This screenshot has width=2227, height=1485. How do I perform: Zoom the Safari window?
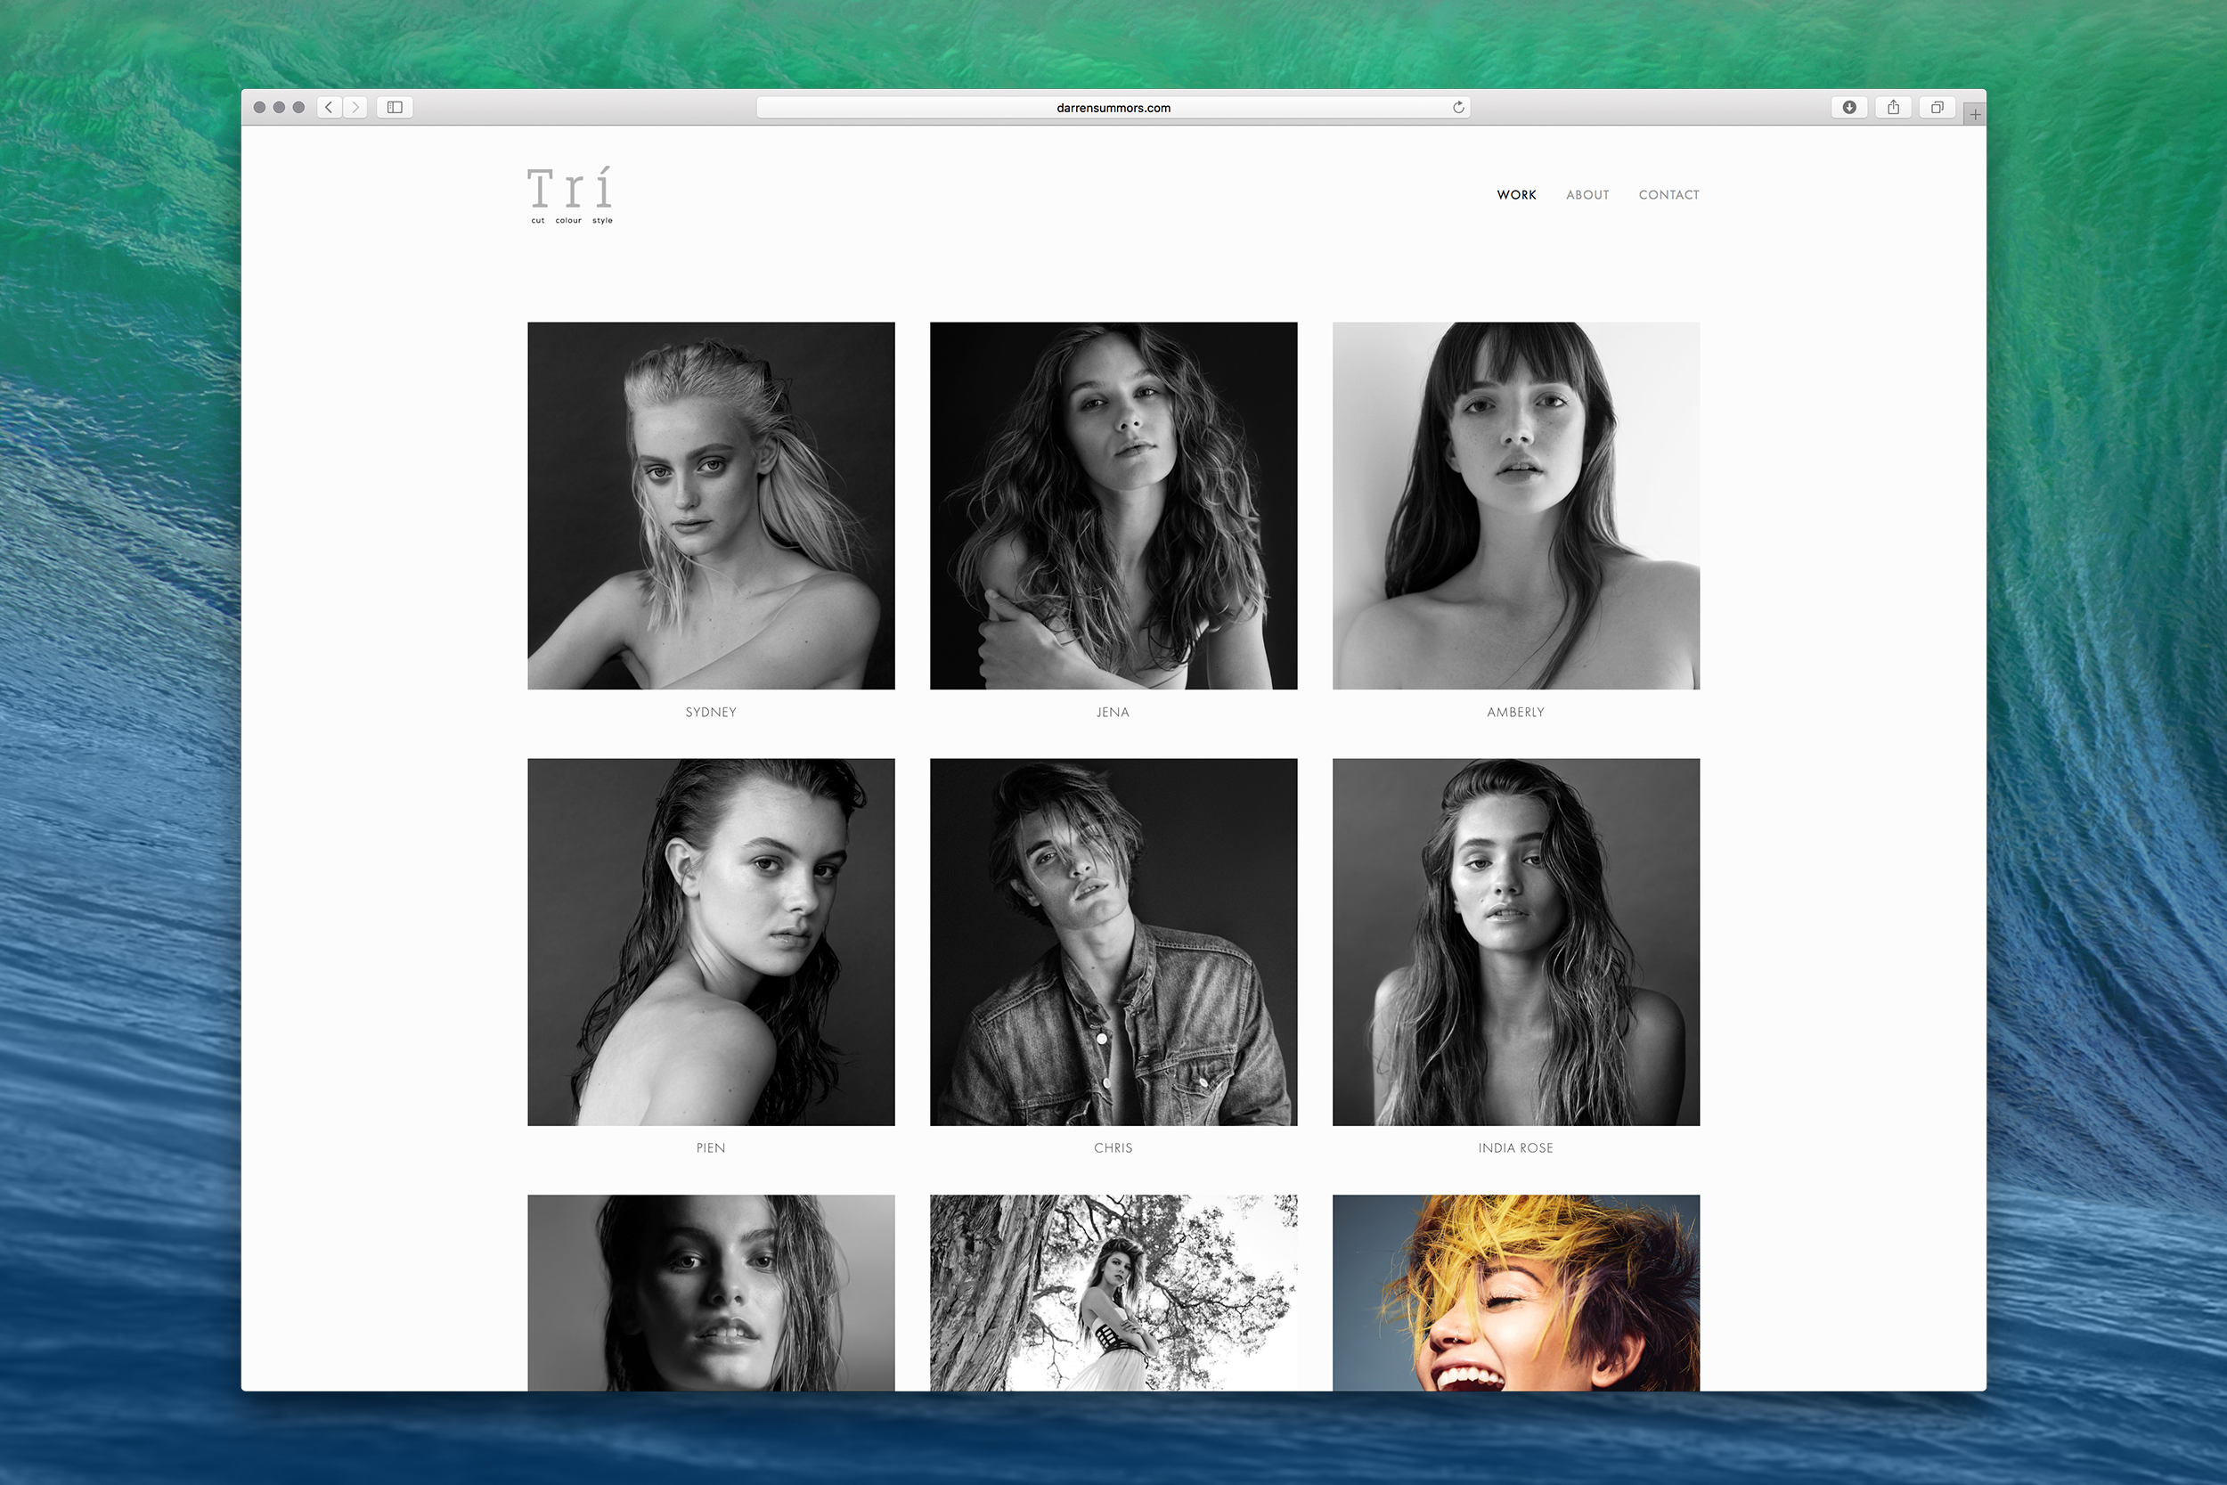[x=298, y=107]
